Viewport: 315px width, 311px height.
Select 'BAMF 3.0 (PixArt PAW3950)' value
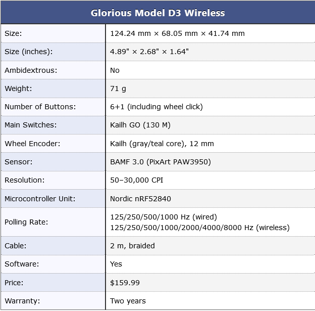[x=161, y=162]
